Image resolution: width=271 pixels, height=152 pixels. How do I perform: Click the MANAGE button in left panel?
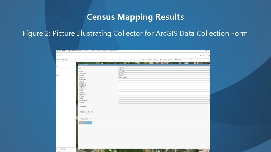point(63,149)
